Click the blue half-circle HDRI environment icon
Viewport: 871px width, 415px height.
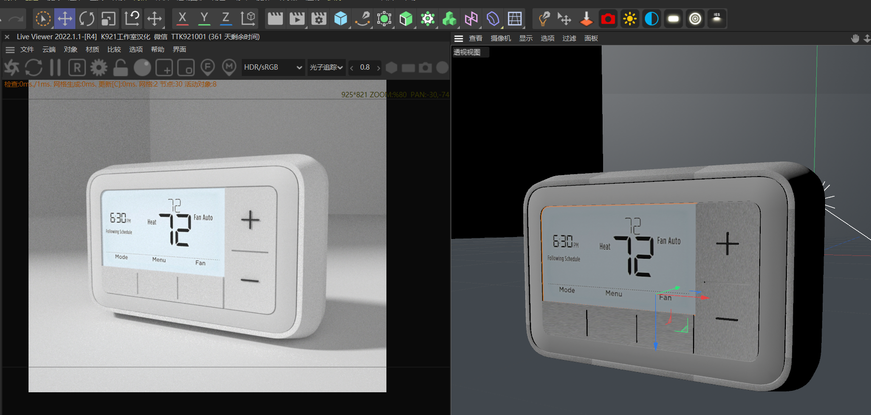point(651,19)
